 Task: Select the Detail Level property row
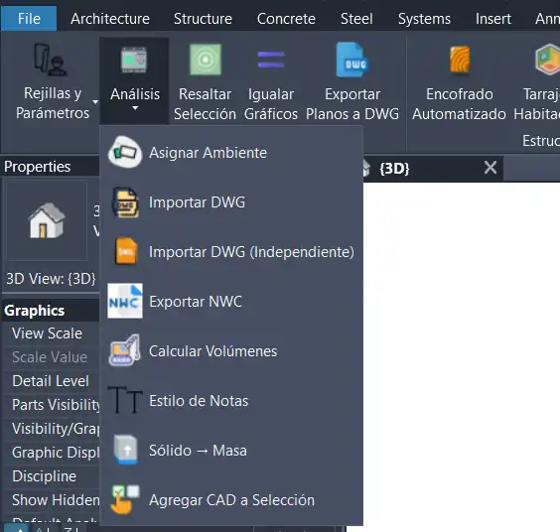(51, 381)
